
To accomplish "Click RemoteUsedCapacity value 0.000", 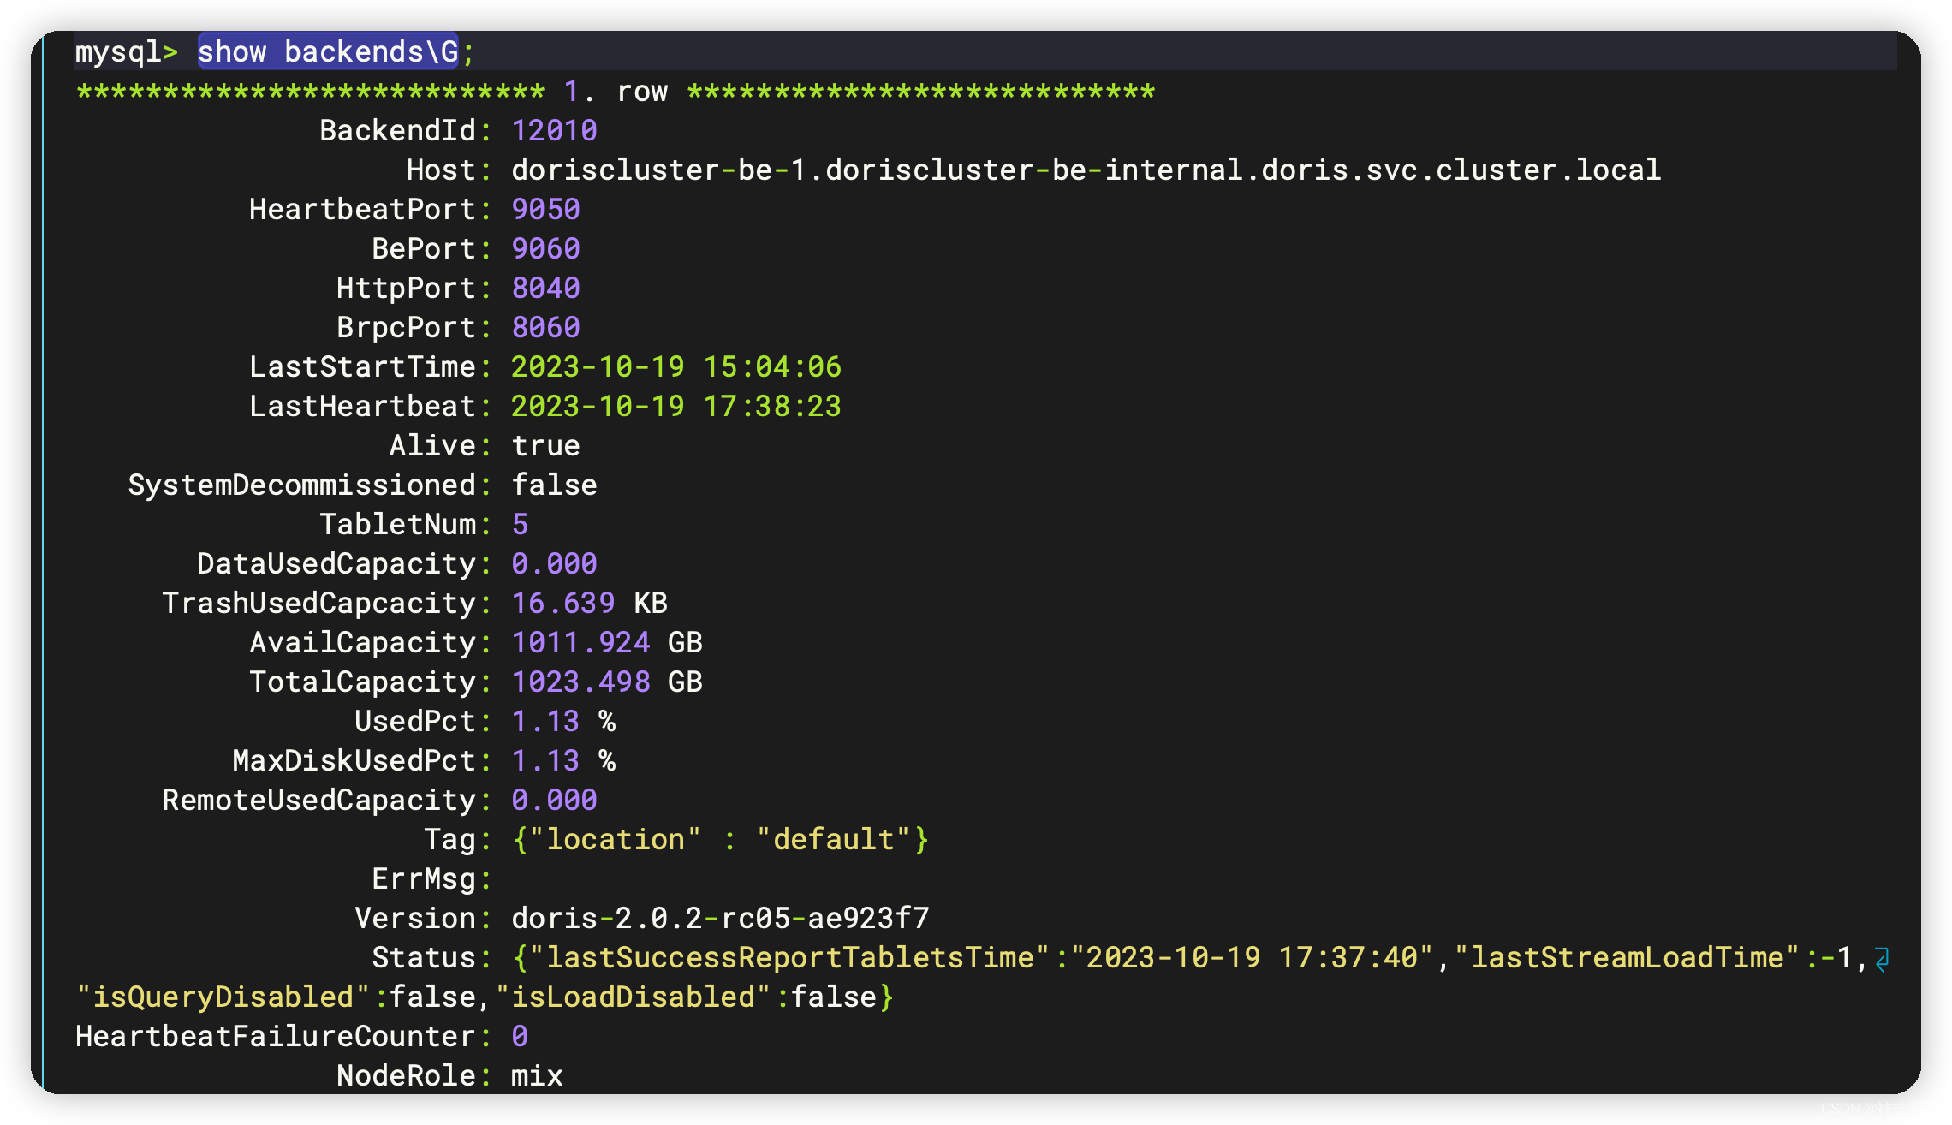I will [554, 801].
